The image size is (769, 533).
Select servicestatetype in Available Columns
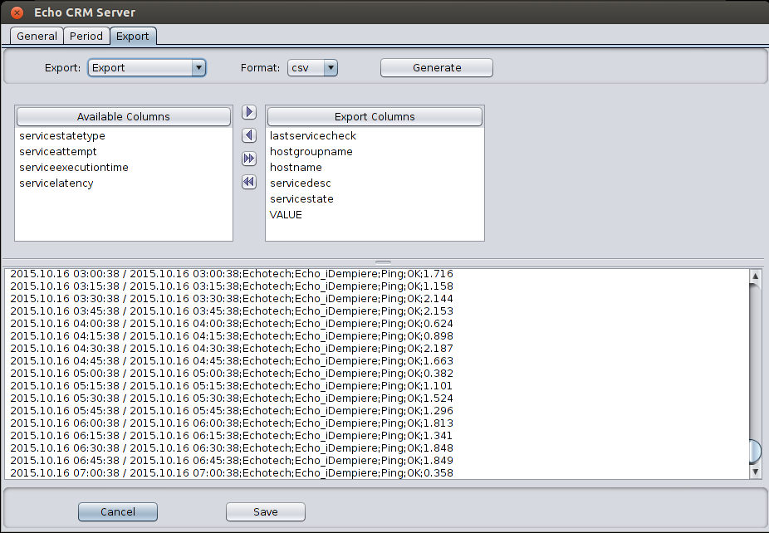coord(62,135)
